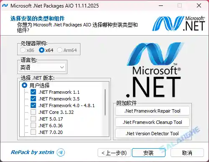Open .Net Framework Repair Tool
Viewport: 209px width, 162px height.
point(152,111)
